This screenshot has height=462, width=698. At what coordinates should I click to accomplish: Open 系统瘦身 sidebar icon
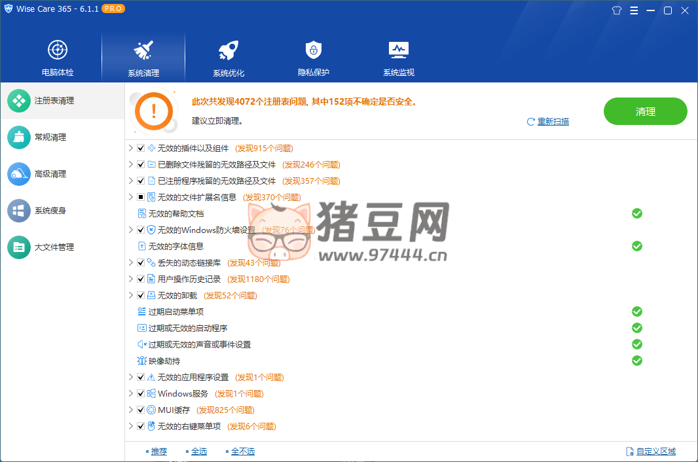coord(19,211)
